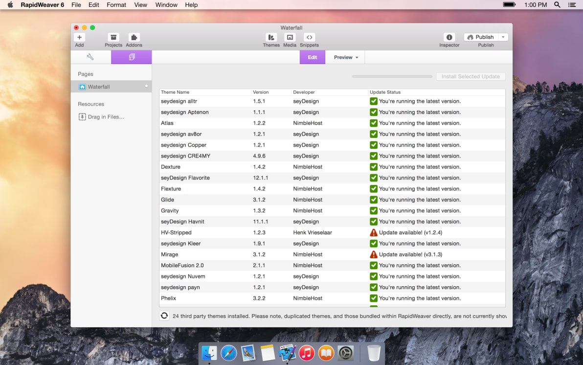This screenshot has width=583, height=365.
Task: Select the seydesign alltr row
Action: pyautogui.click(x=332, y=101)
